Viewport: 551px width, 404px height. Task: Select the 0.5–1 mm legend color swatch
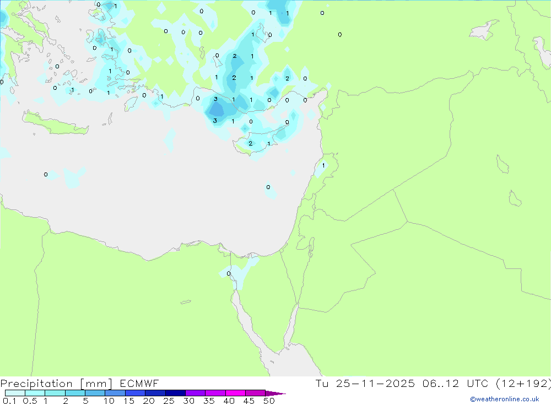[x=35, y=393]
